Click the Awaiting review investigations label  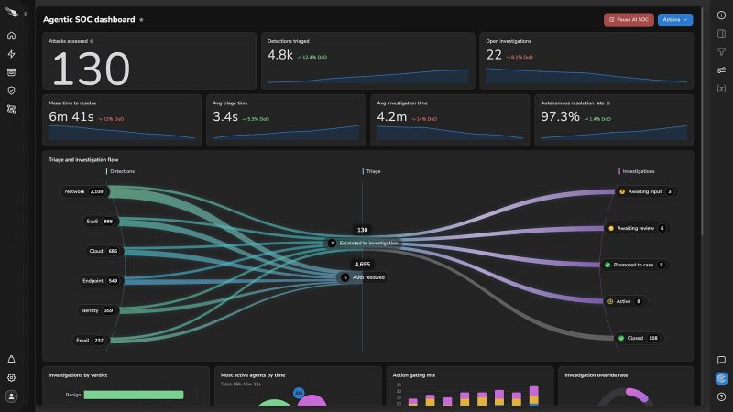pyautogui.click(x=635, y=228)
